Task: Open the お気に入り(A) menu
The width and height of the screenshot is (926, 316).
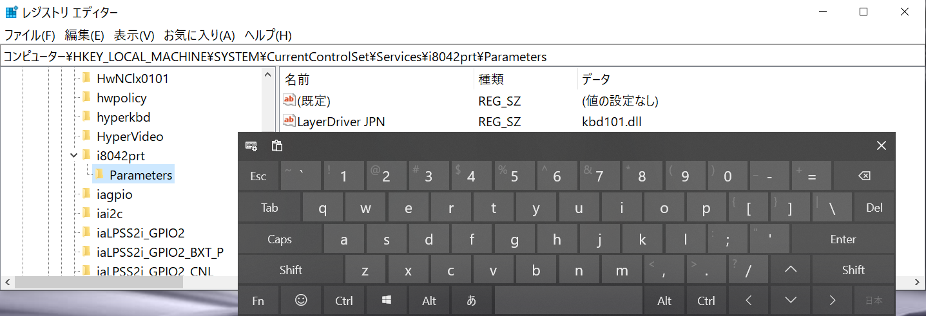Action: (x=199, y=35)
